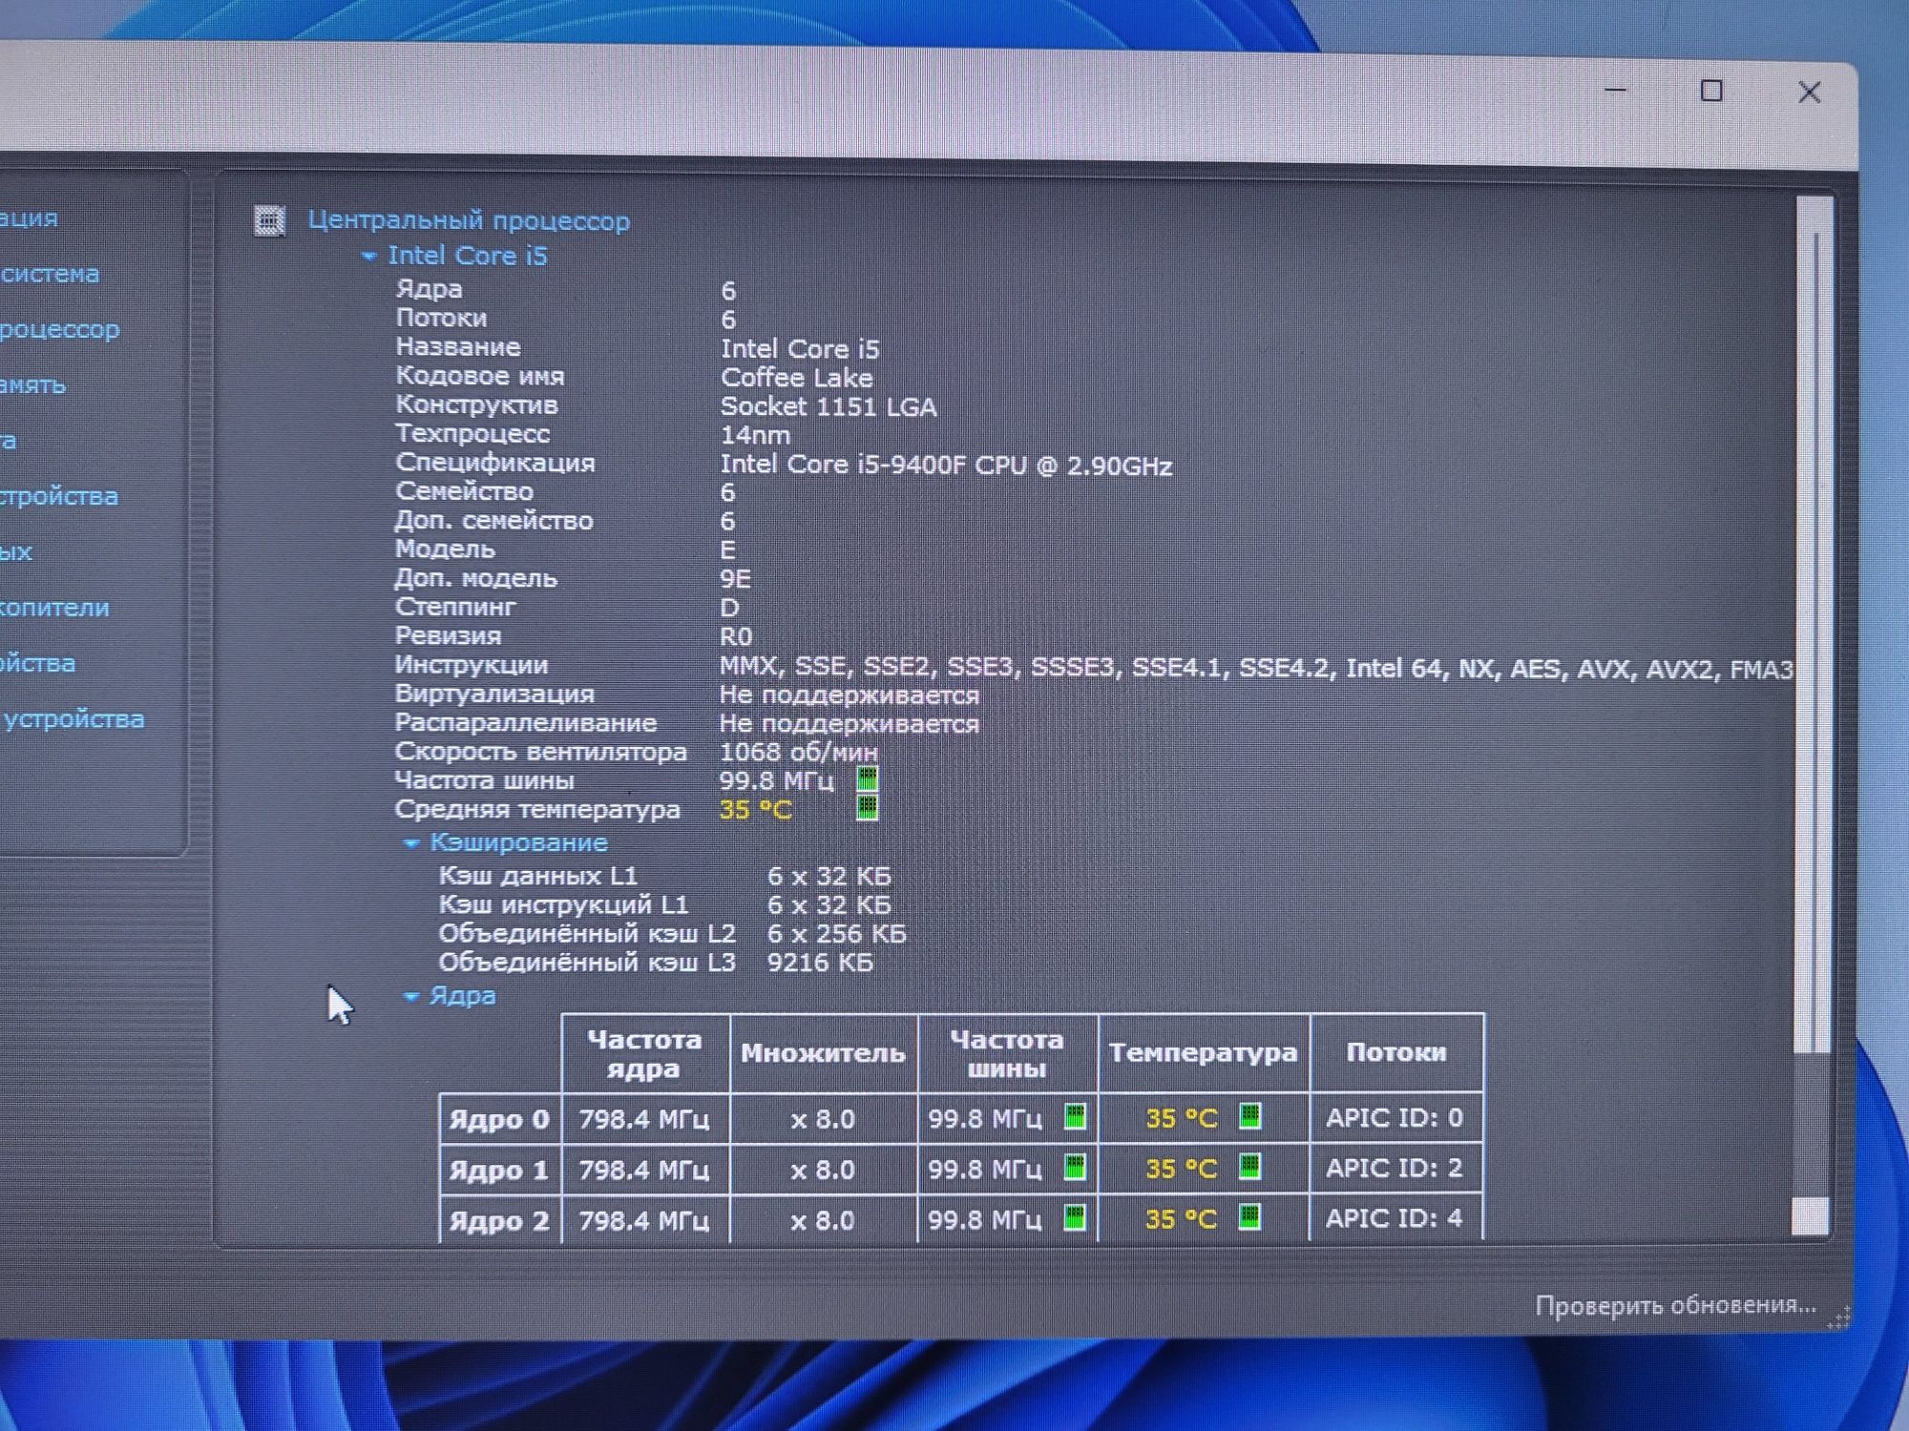Click the window resize grip corner
This screenshot has height=1431, width=1909.
coord(1839,1317)
